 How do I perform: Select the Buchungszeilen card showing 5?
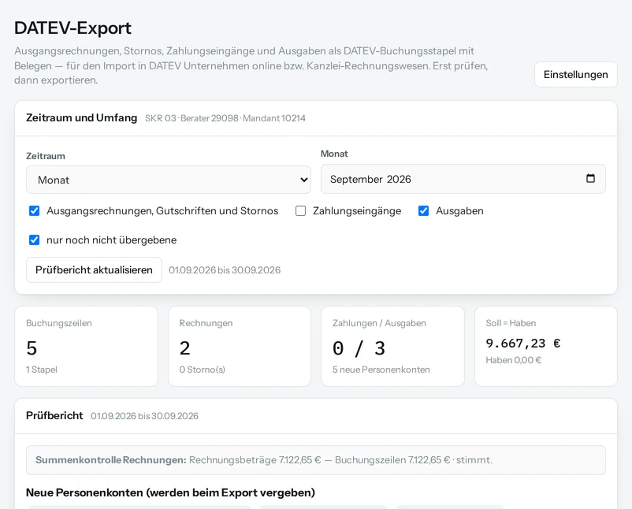point(86,346)
